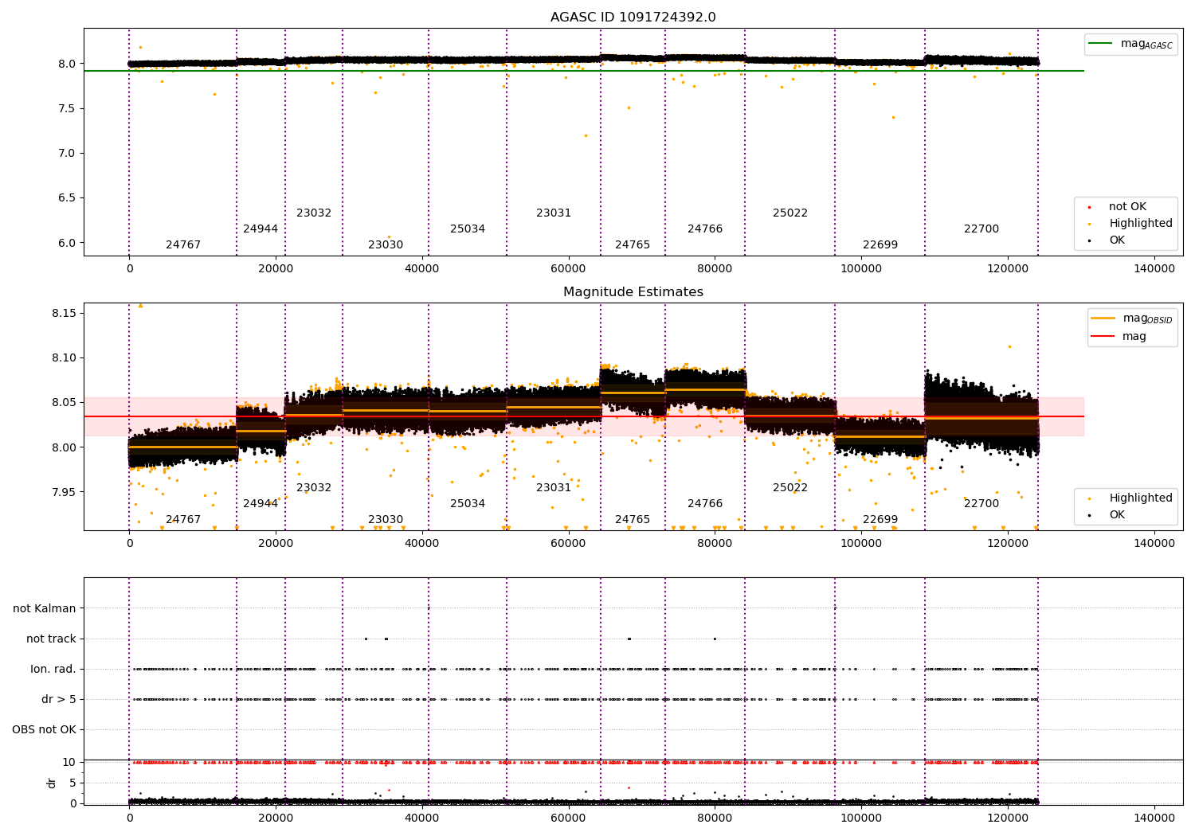Click x-axis tick 20000 in the bottom plot
Viewport: 1195px width, 836px height.
click(276, 818)
